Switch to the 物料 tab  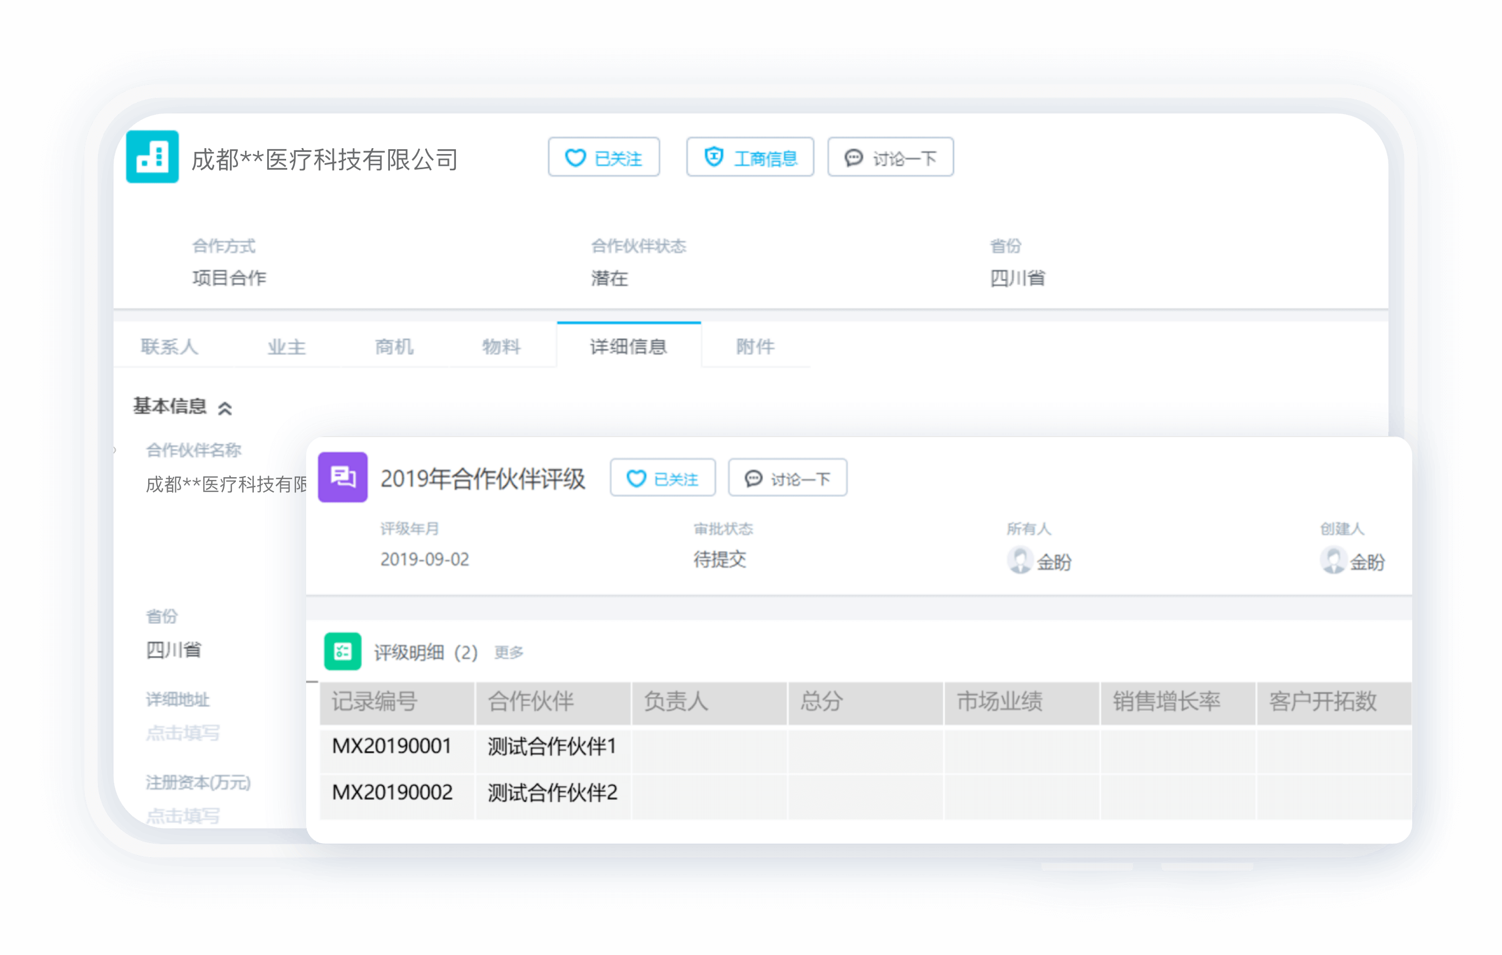[x=501, y=346]
